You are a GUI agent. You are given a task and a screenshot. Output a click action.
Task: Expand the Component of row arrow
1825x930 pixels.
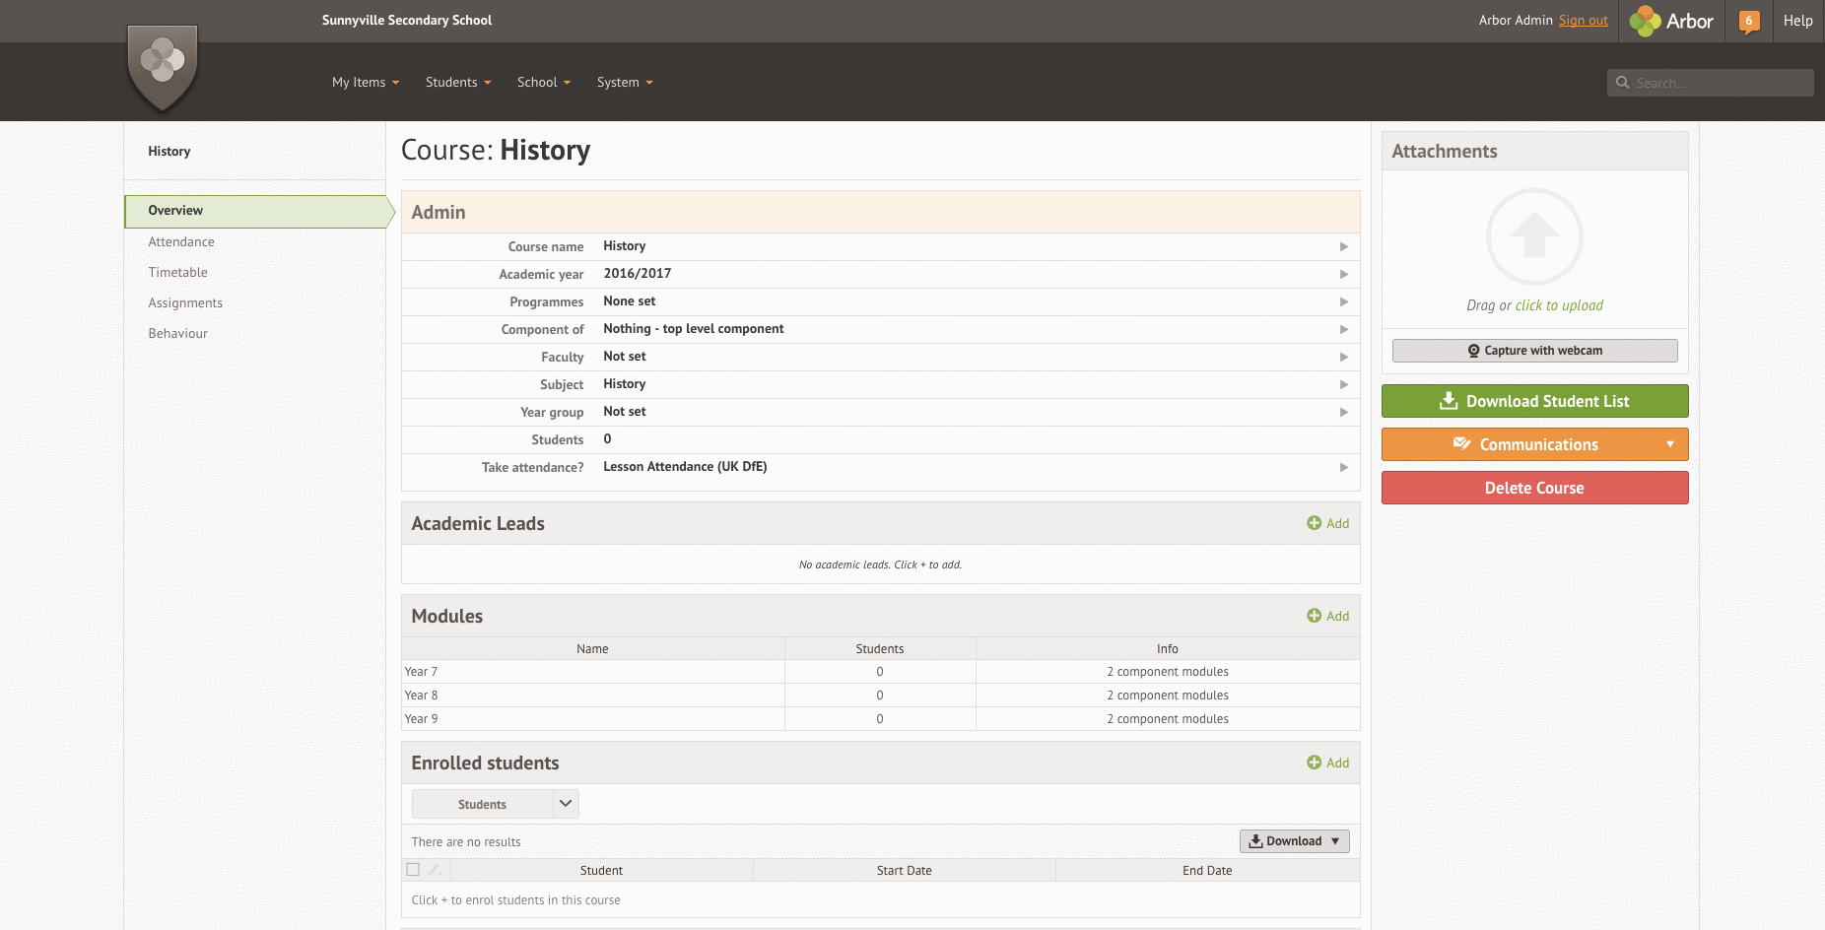pos(1344,329)
